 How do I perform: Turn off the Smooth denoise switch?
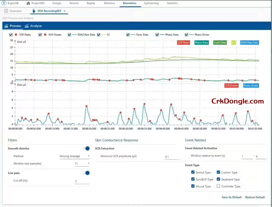click(x=86, y=148)
